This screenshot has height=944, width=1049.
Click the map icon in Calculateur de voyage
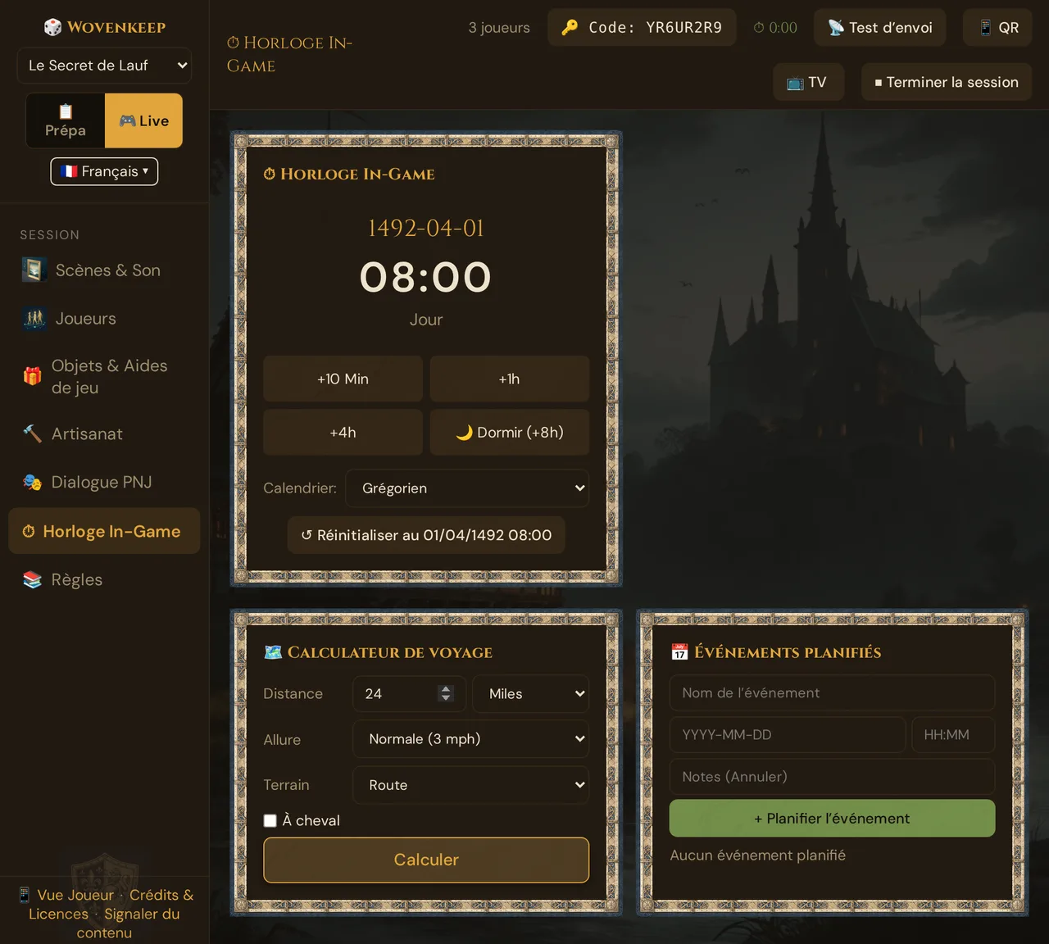coord(273,652)
